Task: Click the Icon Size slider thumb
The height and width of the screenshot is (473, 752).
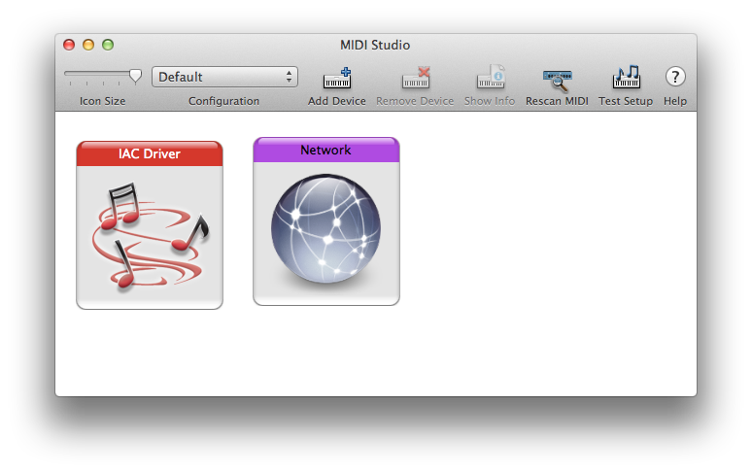Action: click(135, 75)
